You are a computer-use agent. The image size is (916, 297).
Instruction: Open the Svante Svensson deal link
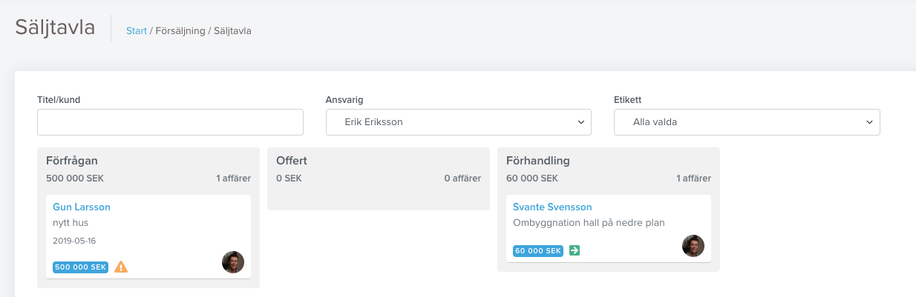coord(552,207)
